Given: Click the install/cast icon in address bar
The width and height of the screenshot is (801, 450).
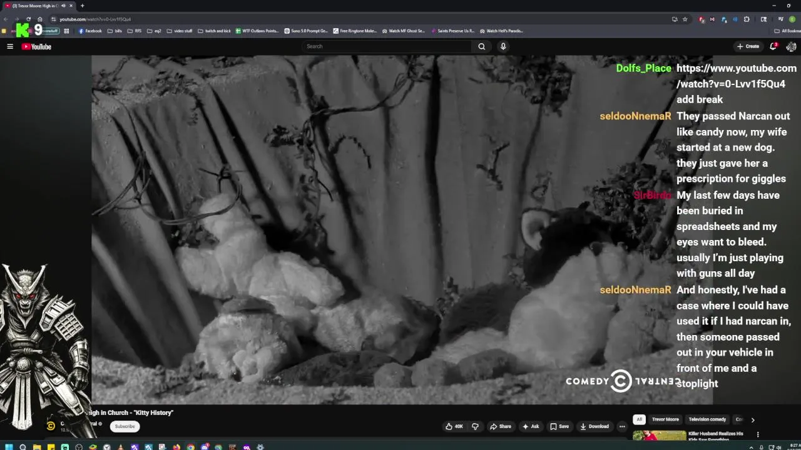Looking at the screenshot, I should coord(675,19).
